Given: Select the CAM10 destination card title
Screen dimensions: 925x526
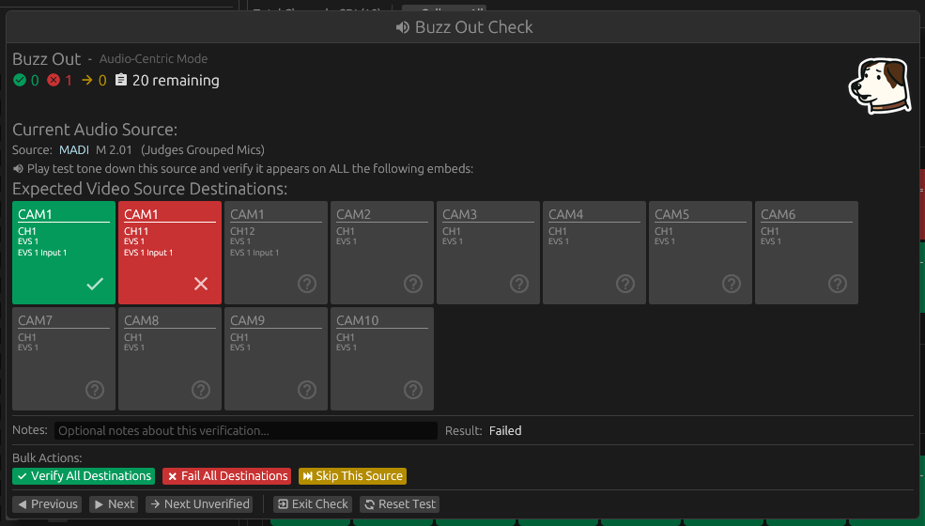Looking at the screenshot, I should (358, 320).
